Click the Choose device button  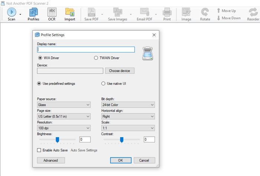pos(120,71)
